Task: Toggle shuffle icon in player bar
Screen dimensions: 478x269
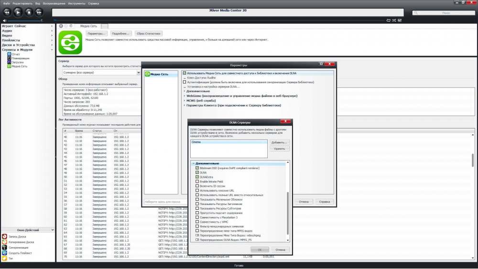Action: pyautogui.click(x=394, y=21)
